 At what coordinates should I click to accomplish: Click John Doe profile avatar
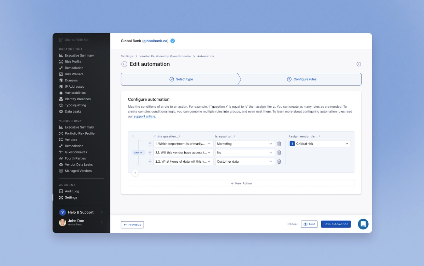[62, 222]
